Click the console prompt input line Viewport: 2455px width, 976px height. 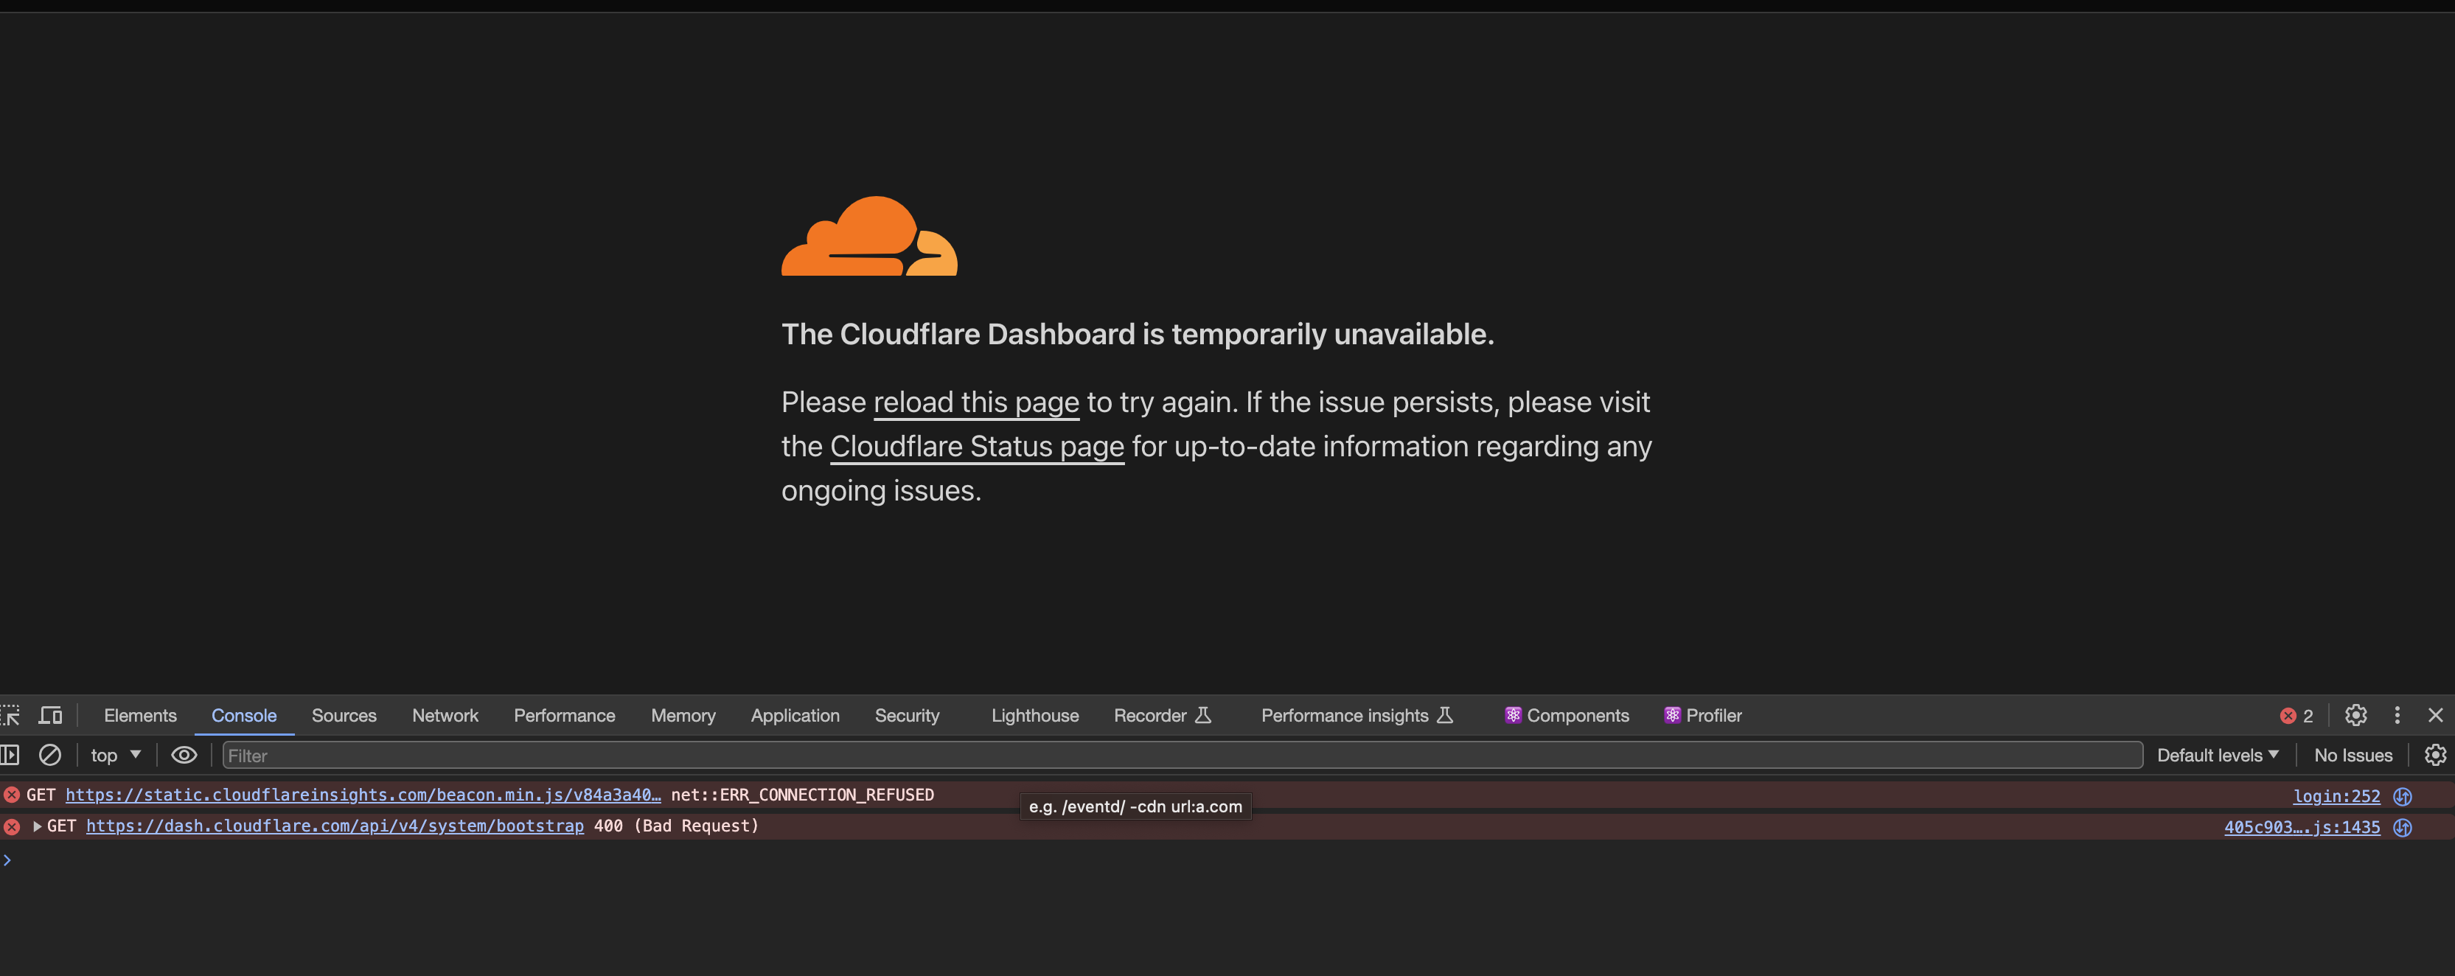point(1227,860)
